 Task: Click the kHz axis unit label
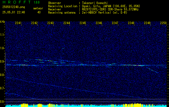click(x=2, y=22)
